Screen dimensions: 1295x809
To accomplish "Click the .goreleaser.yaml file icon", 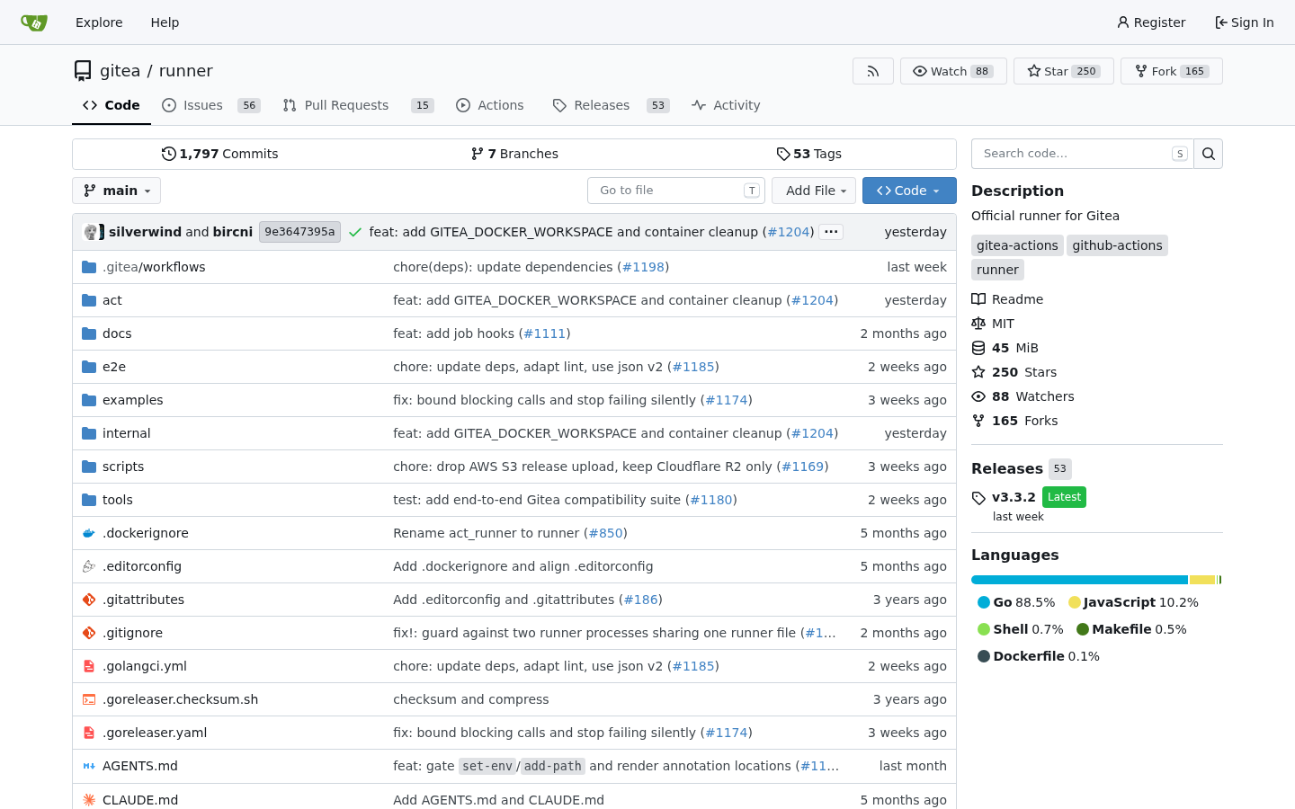I will pyautogui.click(x=89, y=733).
